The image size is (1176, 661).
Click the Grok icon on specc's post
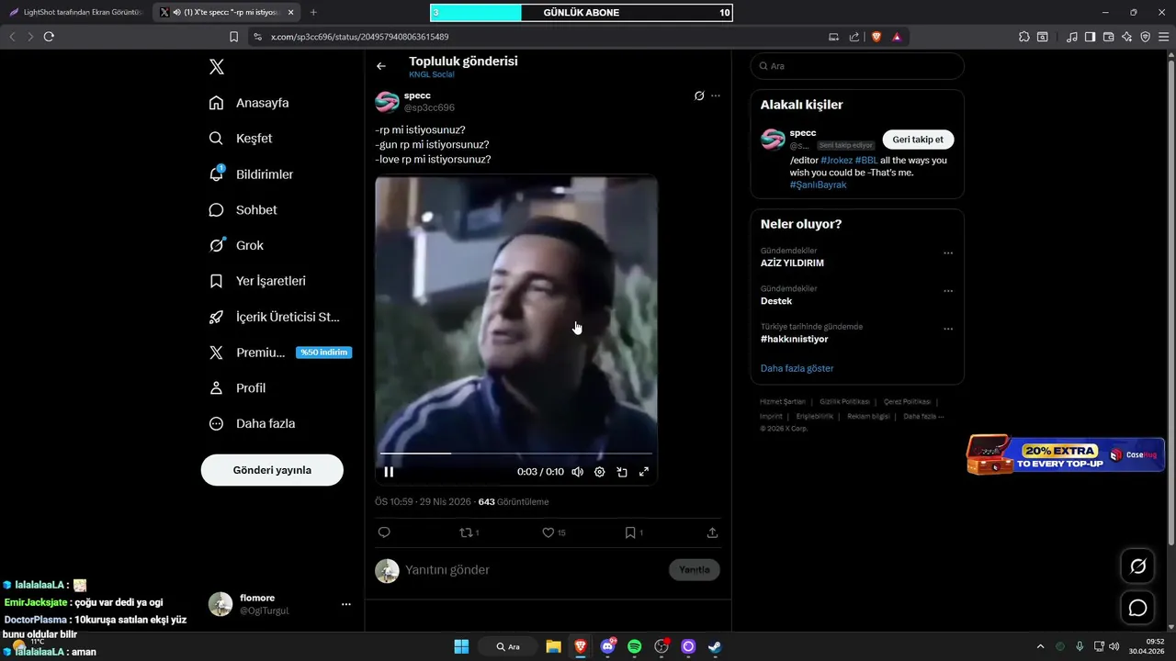coord(699,95)
